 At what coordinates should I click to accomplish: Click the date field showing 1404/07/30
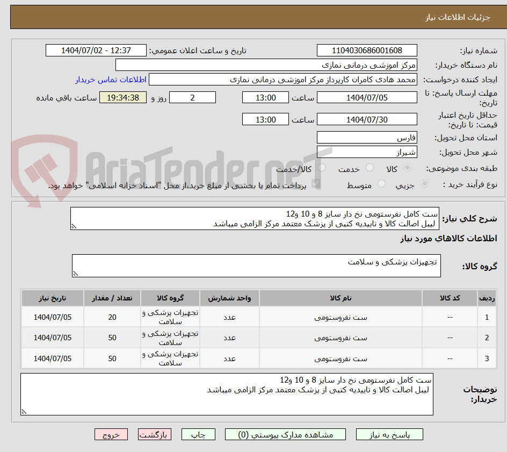coord(367,119)
